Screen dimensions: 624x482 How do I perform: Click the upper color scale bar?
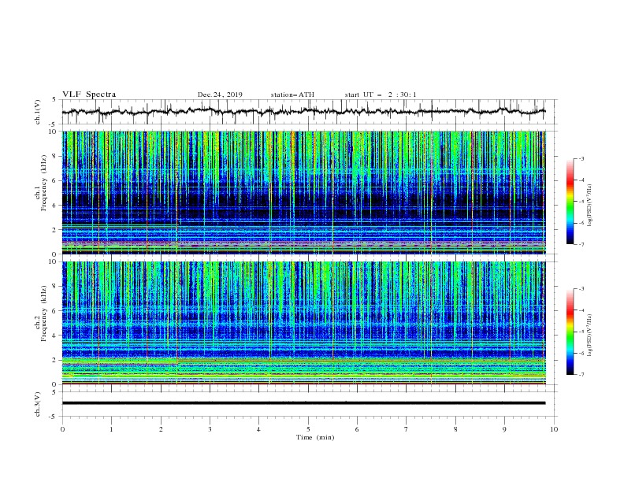point(570,202)
